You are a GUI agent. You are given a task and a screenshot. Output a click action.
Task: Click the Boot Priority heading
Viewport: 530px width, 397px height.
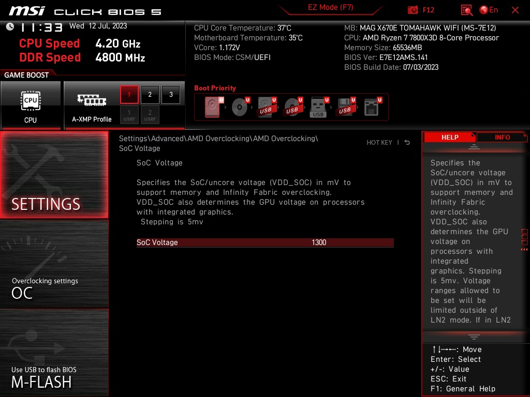point(215,88)
